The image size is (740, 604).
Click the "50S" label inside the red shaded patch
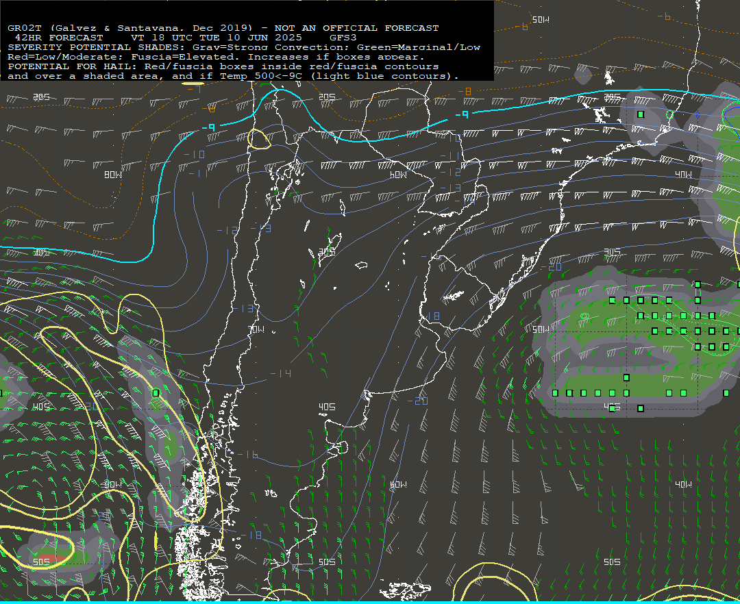point(42,562)
